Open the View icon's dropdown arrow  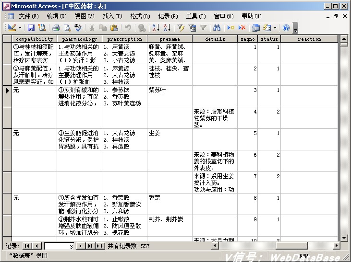(x=20, y=28)
